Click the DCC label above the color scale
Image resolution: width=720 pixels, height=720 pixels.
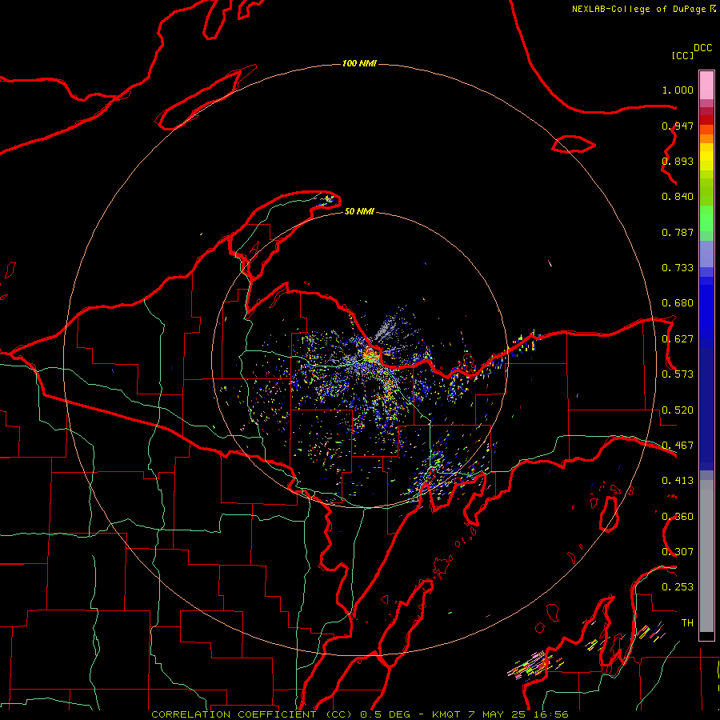[x=702, y=48]
